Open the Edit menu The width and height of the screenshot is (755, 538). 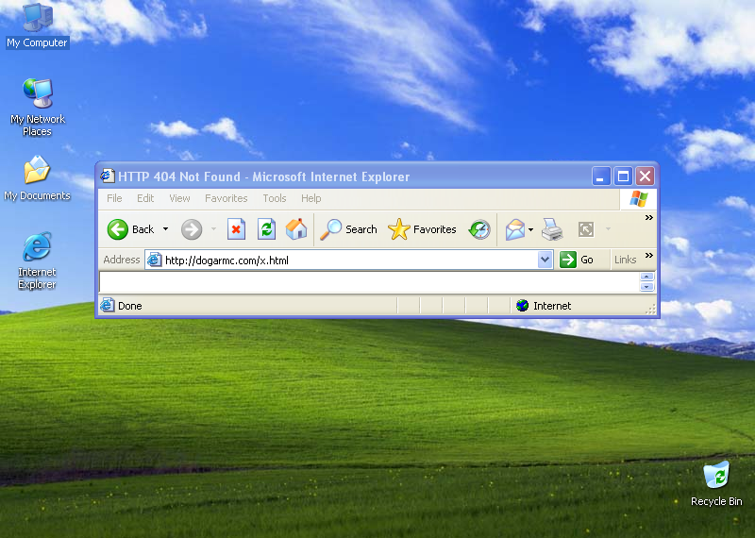click(145, 198)
